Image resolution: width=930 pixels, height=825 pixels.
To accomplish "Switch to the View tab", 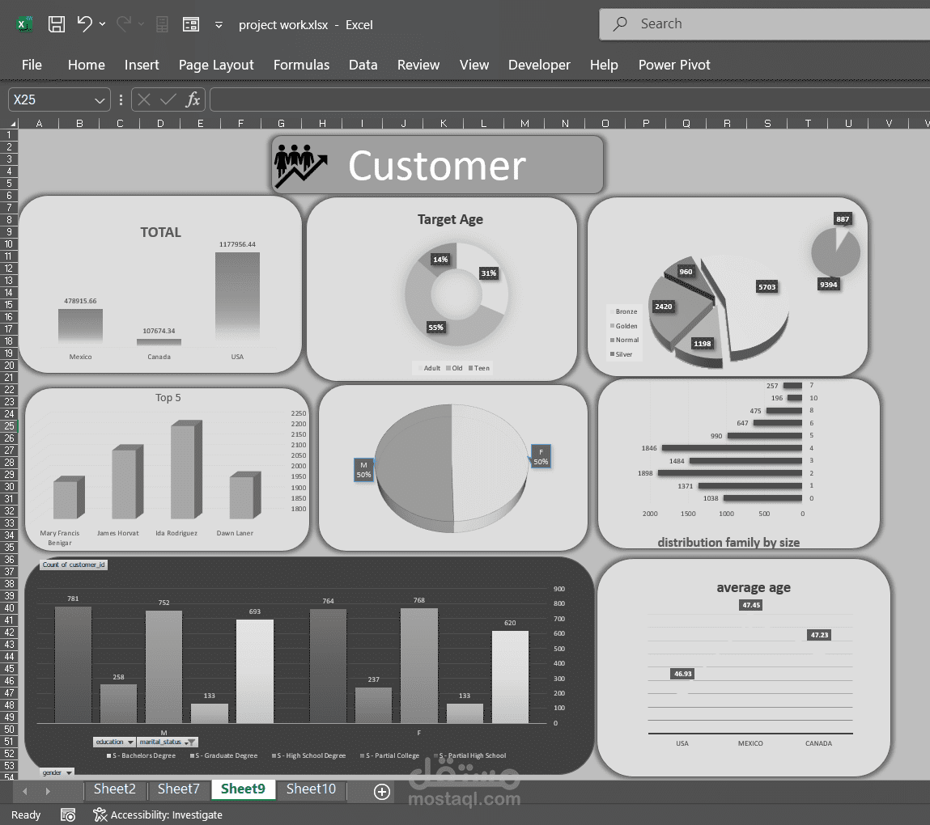I will click(x=473, y=65).
